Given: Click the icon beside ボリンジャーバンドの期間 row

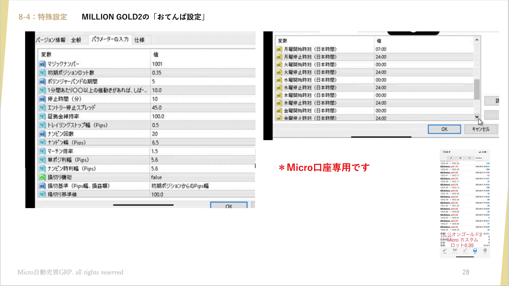Looking at the screenshot, I should (42, 82).
